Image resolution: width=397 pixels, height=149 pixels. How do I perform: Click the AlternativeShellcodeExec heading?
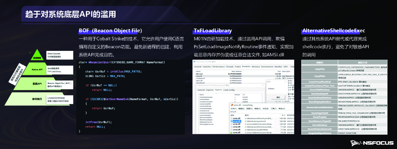tap(333, 31)
